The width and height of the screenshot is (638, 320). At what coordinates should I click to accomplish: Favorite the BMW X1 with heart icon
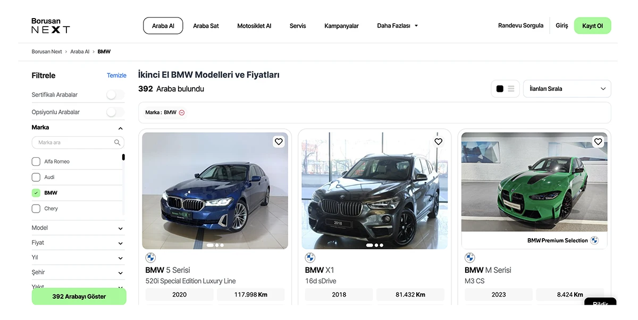438,141
